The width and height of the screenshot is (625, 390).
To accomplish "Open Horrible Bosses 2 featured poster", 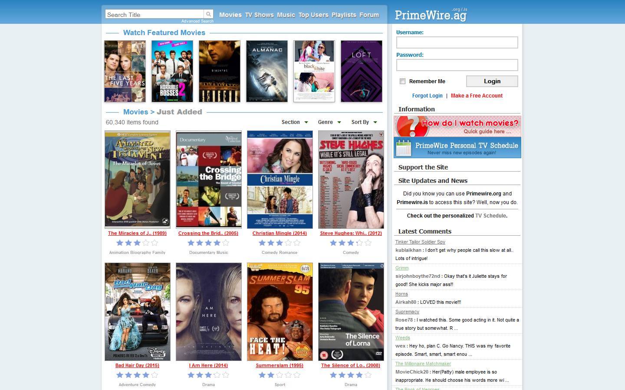I will pos(172,71).
